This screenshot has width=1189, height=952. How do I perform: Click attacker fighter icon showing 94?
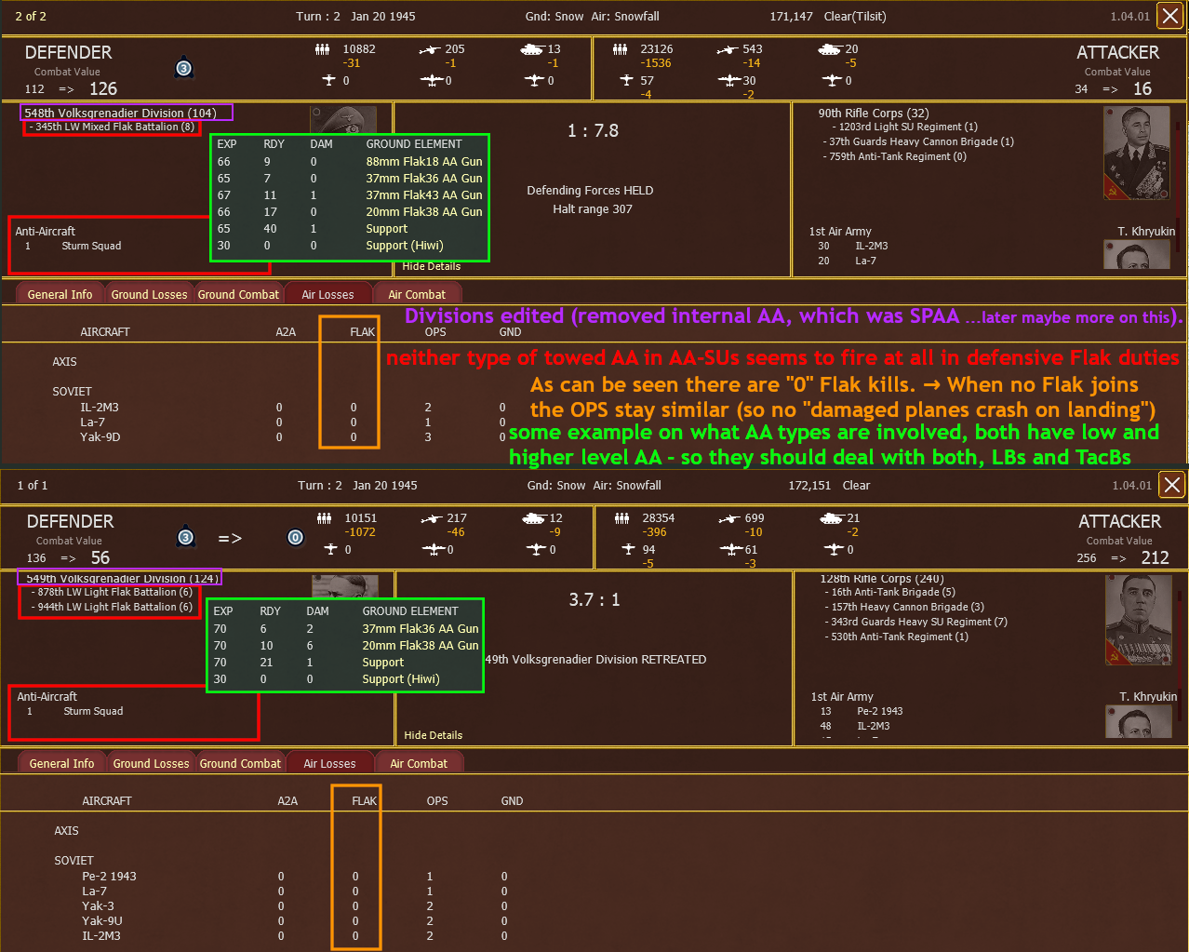coord(628,550)
